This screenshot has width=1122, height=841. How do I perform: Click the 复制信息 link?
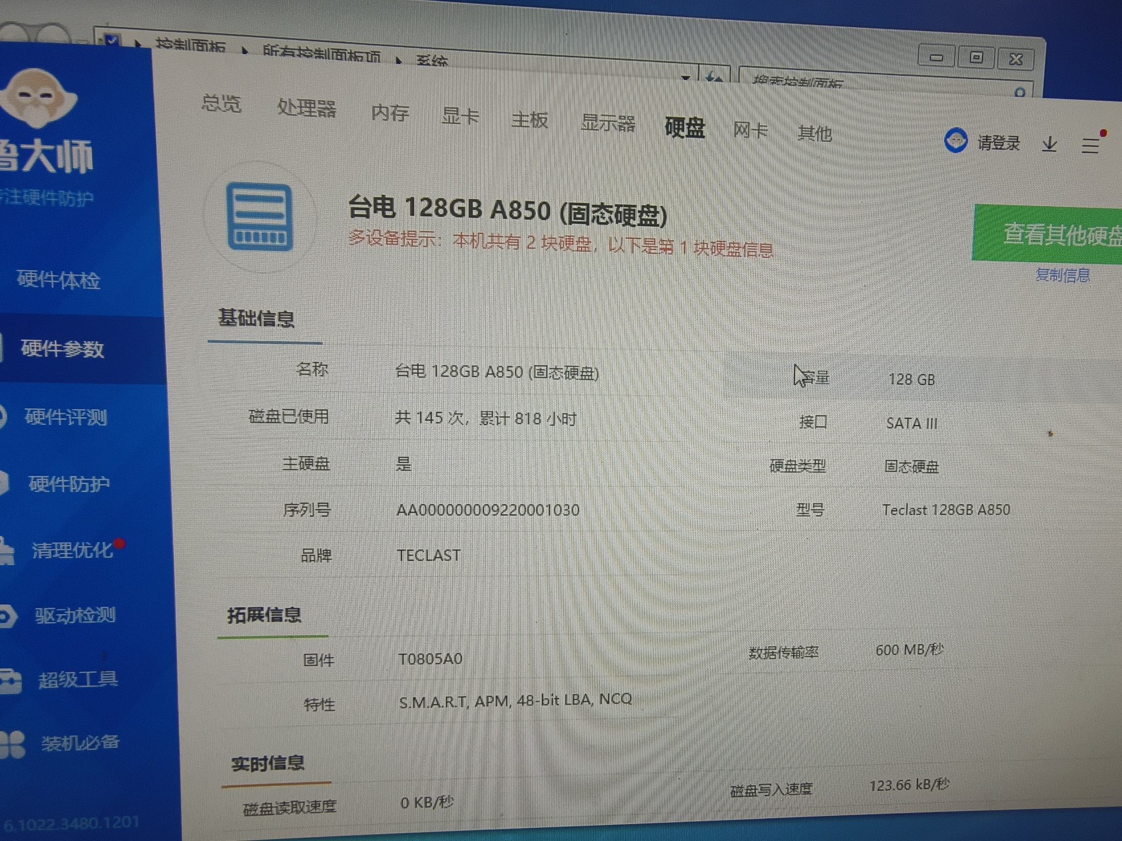click(1062, 275)
